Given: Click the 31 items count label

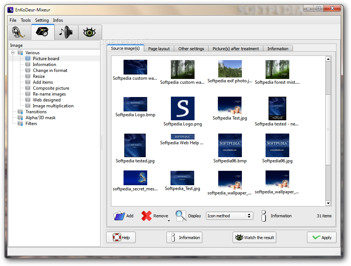Looking at the screenshot, I should click(324, 216).
